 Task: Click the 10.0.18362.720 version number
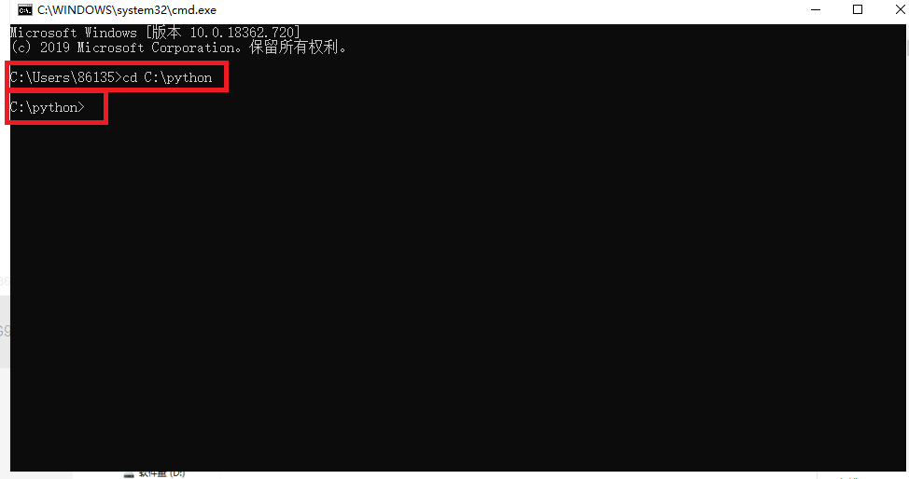click(x=243, y=33)
